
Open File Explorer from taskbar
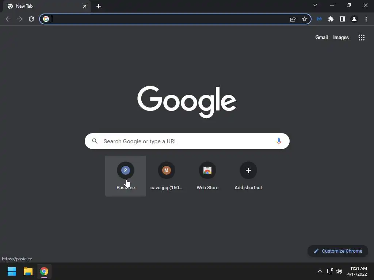pyautogui.click(x=28, y=271)
